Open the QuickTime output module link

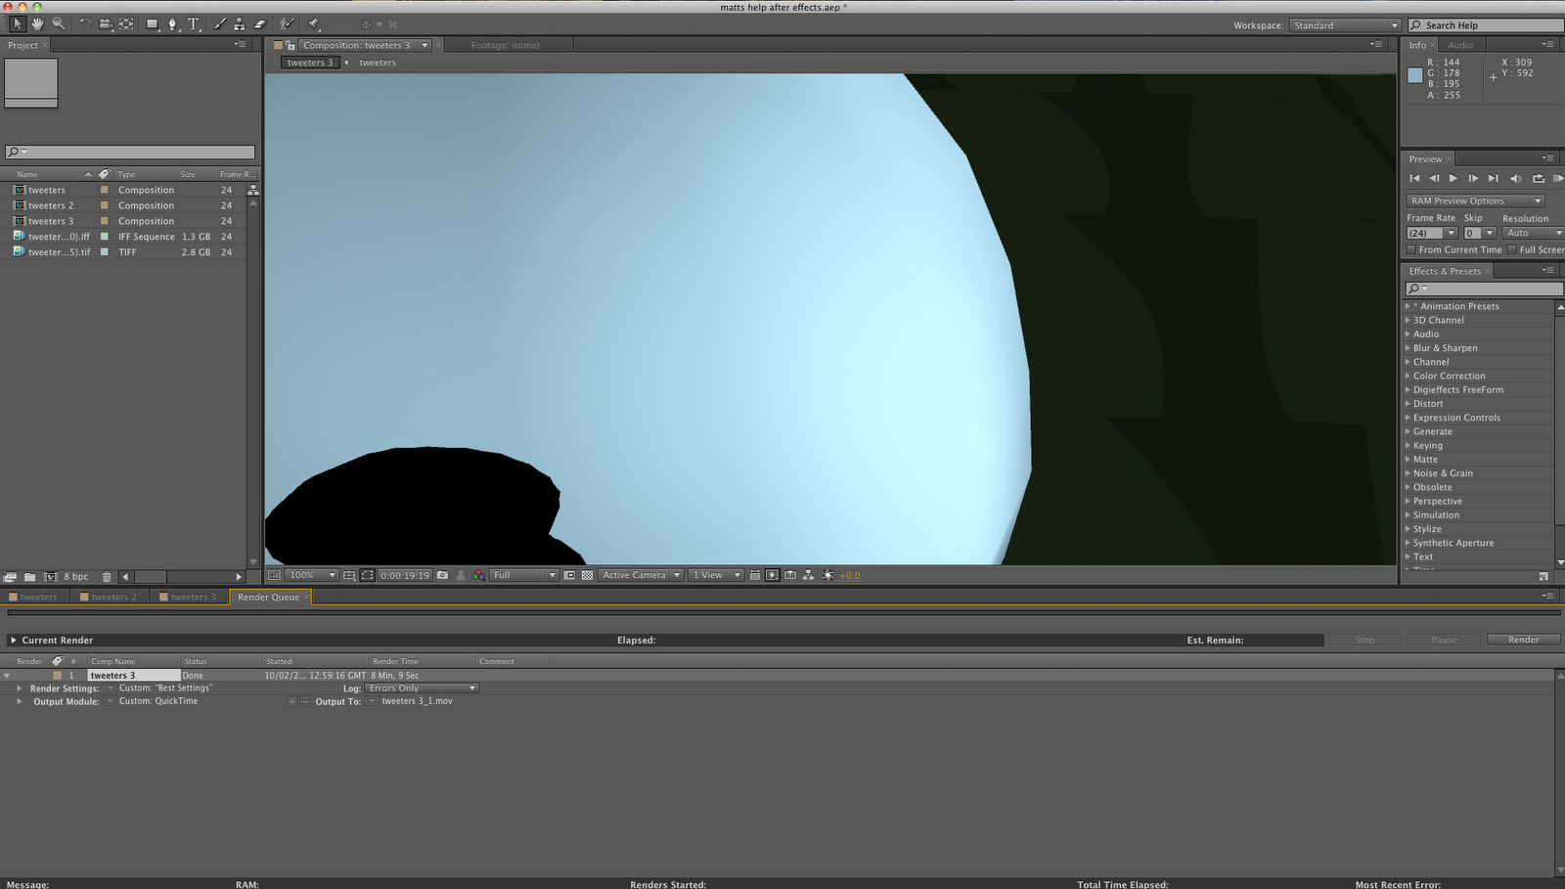coord(158,701)
